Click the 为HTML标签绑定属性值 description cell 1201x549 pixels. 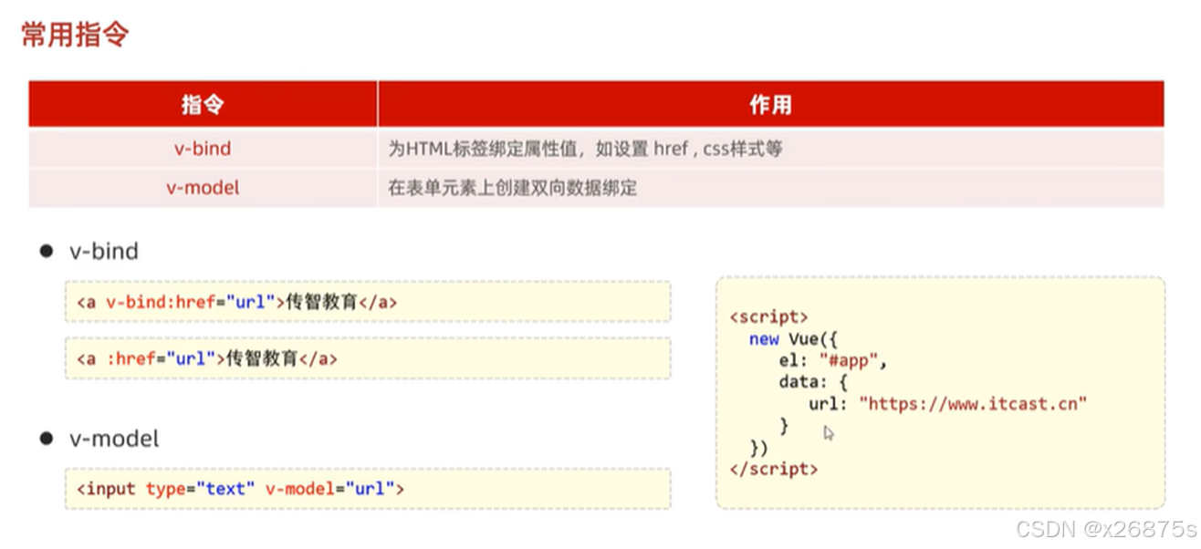point(770,149)
